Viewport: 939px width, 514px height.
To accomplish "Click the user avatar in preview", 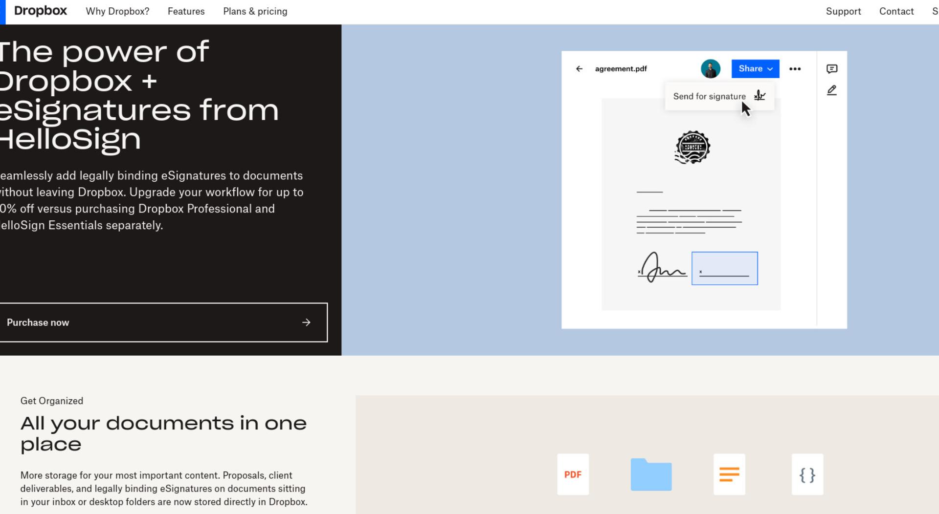I will (x=710, y=69).
